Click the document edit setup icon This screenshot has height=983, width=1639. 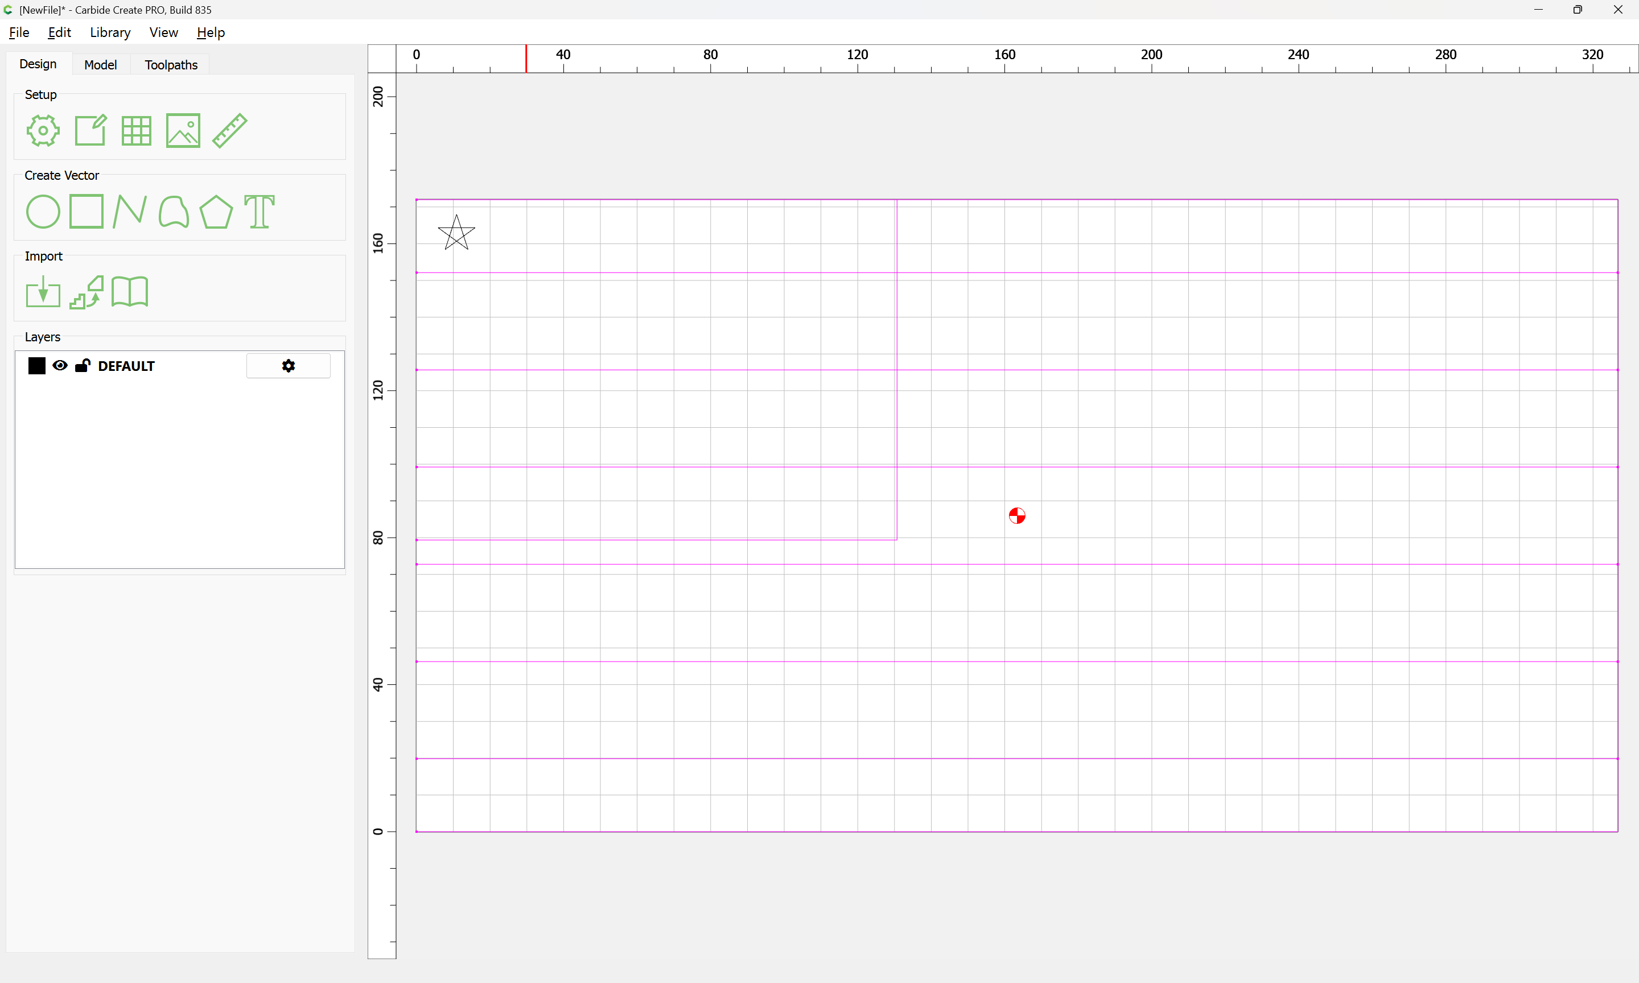coord(90,130)
